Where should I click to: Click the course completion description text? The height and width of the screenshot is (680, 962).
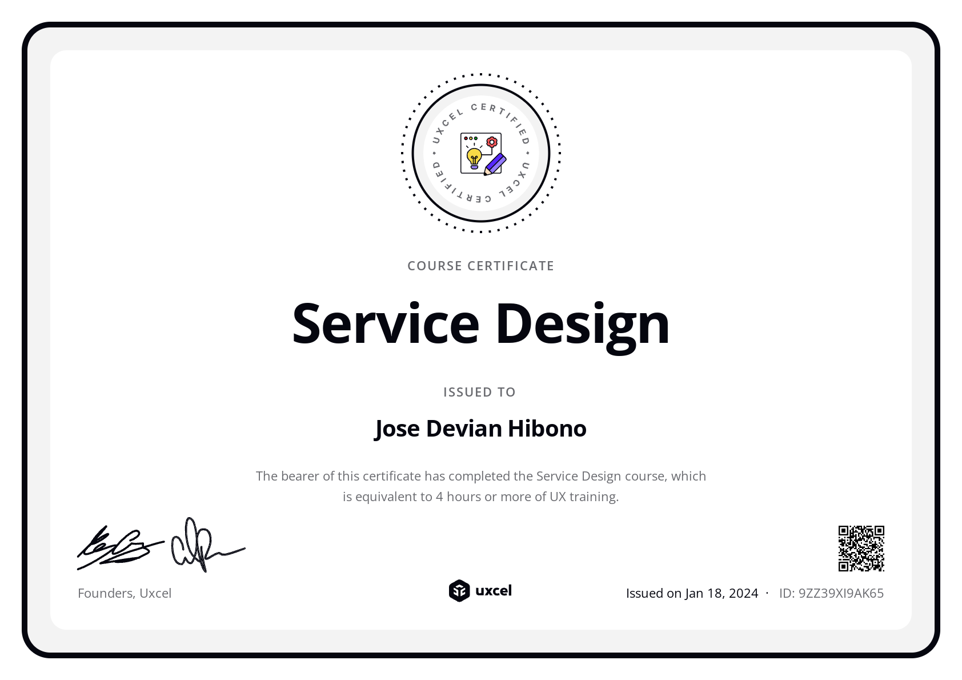(x=480, y=486)
